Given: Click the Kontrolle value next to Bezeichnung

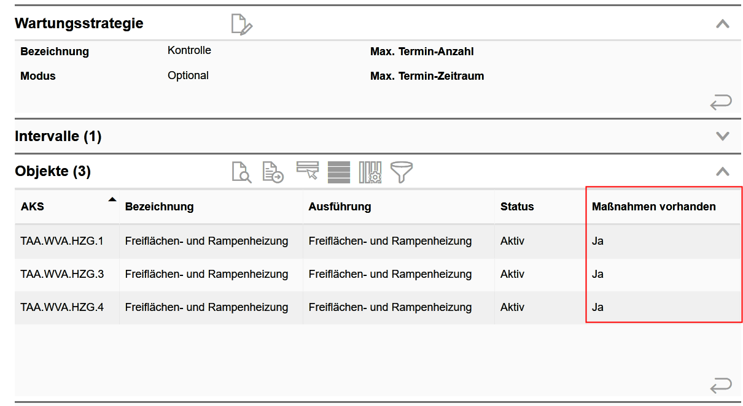Looking at the screenshot, I should [189, 50].
